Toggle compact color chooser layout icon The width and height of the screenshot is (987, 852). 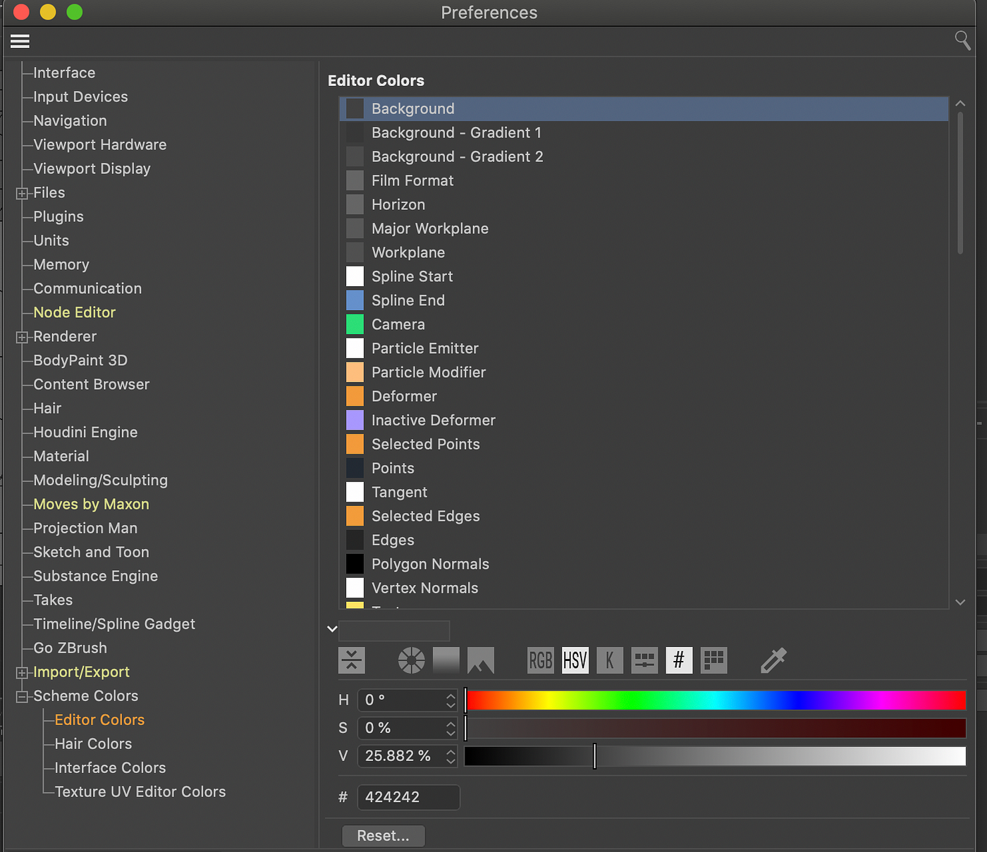352,660
